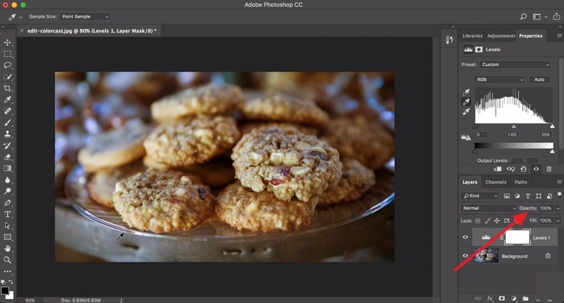Open the layer styles fx menu

point(490,298)
